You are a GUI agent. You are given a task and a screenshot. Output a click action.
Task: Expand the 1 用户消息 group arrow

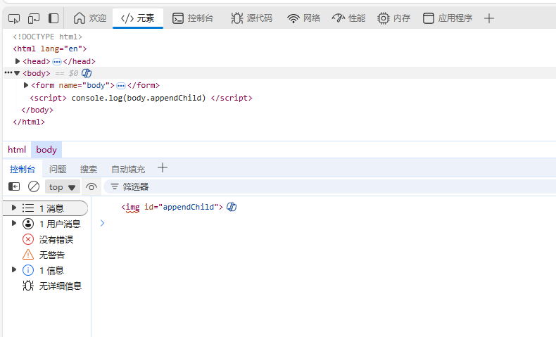[x=14, y=223]
